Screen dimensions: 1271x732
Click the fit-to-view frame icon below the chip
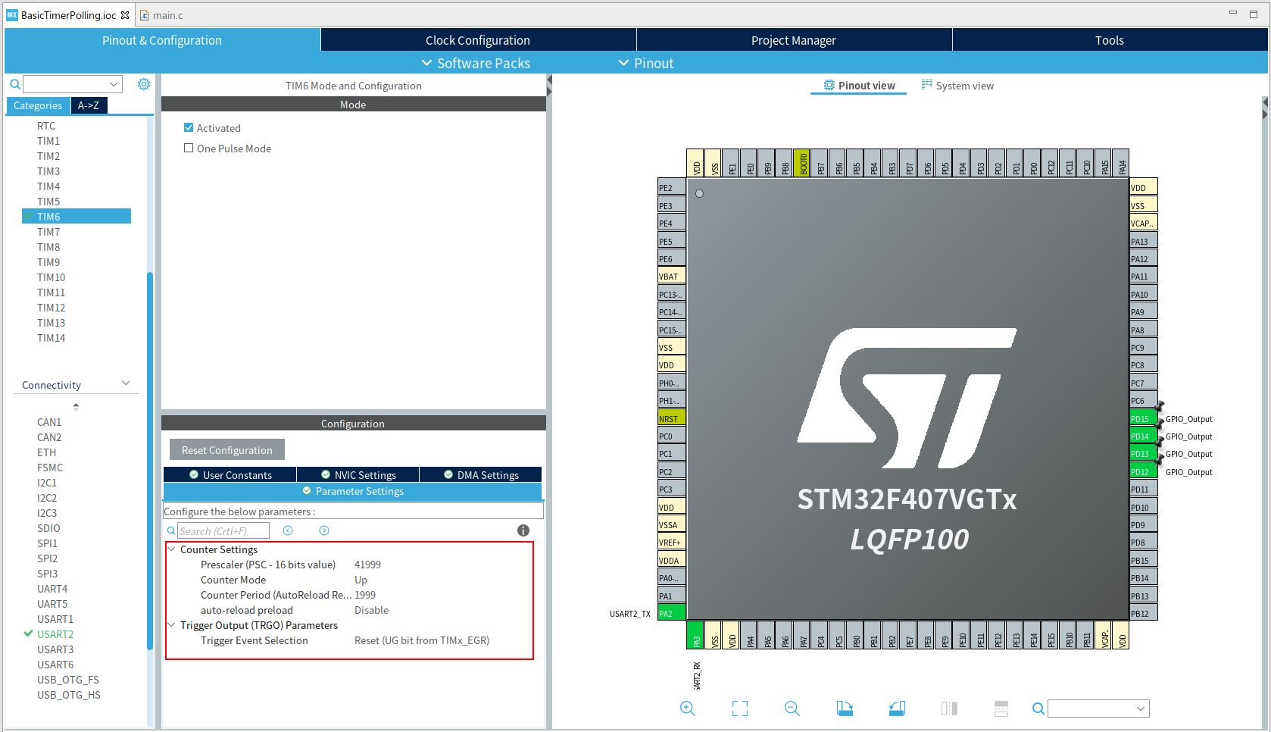tap(740, 709)
